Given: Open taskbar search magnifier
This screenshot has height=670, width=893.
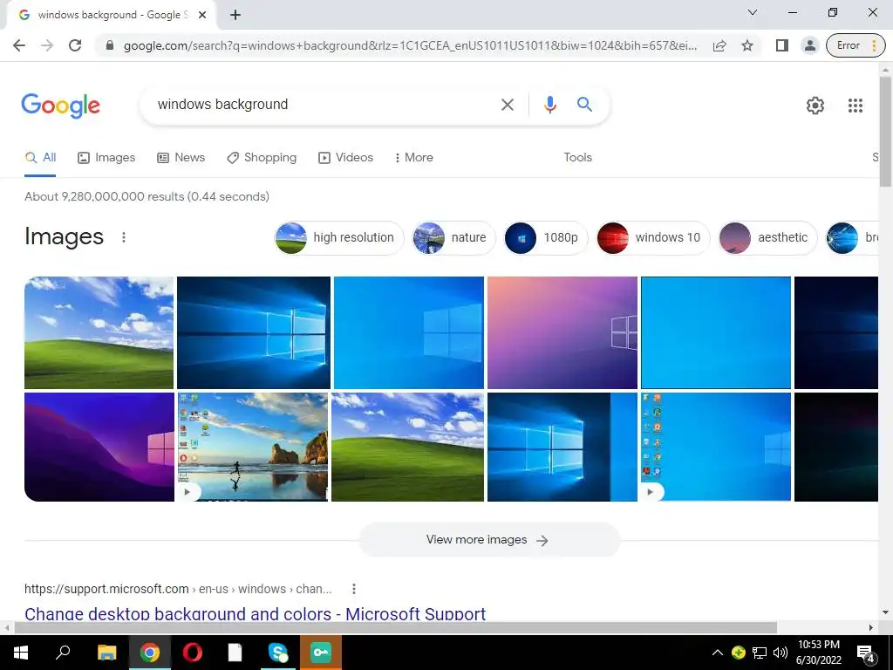Looking at the screenshot, I should [63, 653].
